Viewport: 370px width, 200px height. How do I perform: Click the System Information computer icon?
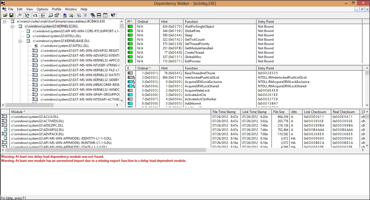[65, 15]
